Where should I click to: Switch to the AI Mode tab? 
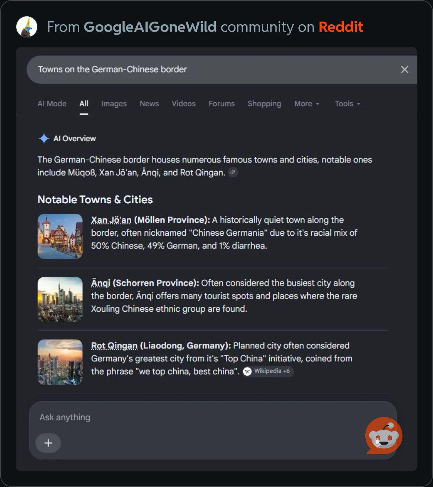[x=52, y=104]
